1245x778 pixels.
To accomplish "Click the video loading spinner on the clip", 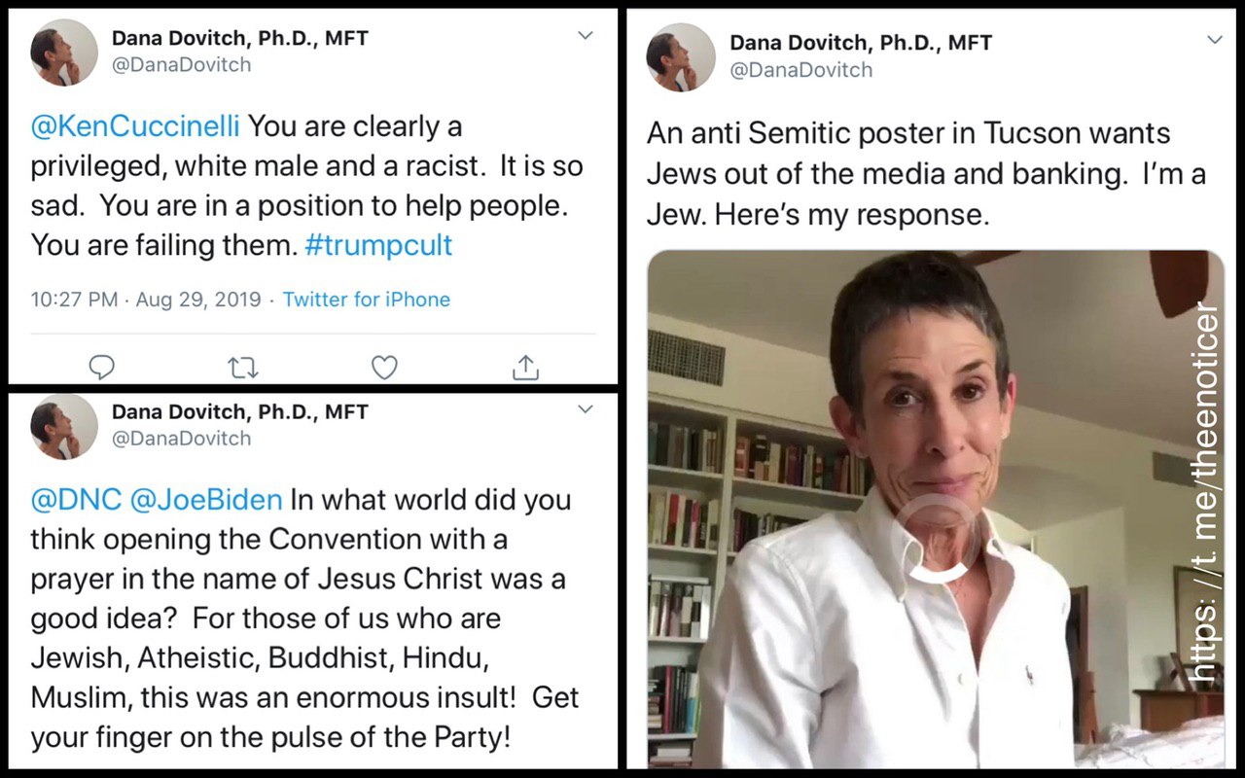I will [x=936, y=539].
